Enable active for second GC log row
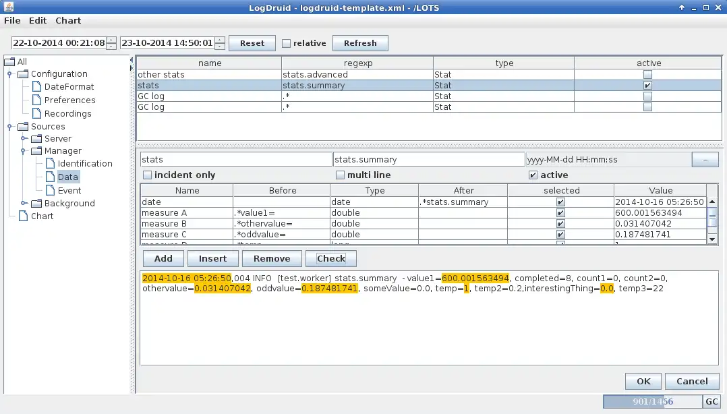The width and height of the screenshot is (727, 414). point(647,107)
